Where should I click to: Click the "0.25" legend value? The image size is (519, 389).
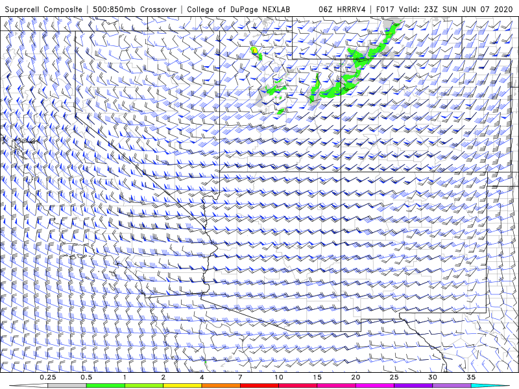coord(48,377)
